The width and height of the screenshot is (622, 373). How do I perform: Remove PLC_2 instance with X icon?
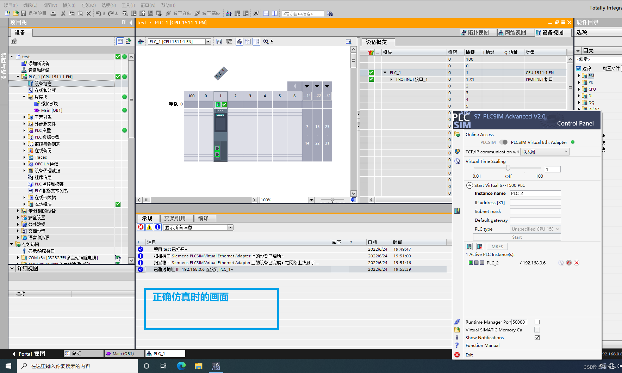[x=577, y=263]
